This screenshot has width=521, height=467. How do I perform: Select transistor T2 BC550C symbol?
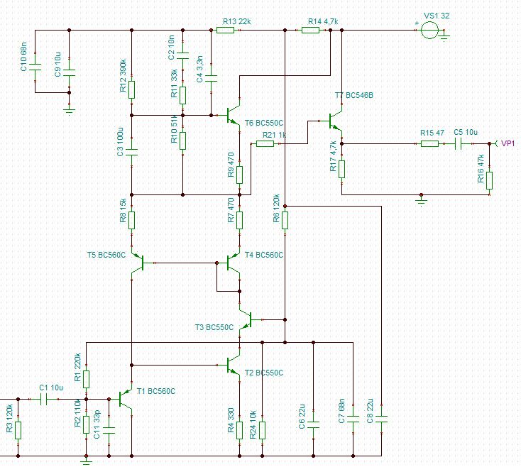coord(234,366)
